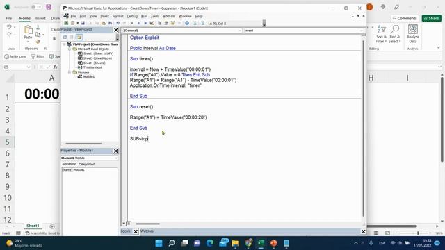Open the VBA Add-Ins menu
Screen dimensions: 445x250
(169, 16)
